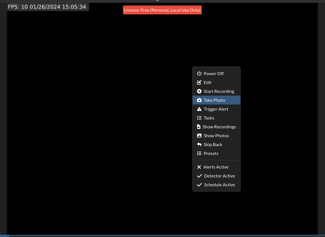Select the Take Photo menu entry
This screenshot has height=237, width=325.
[x=216, y=100]
